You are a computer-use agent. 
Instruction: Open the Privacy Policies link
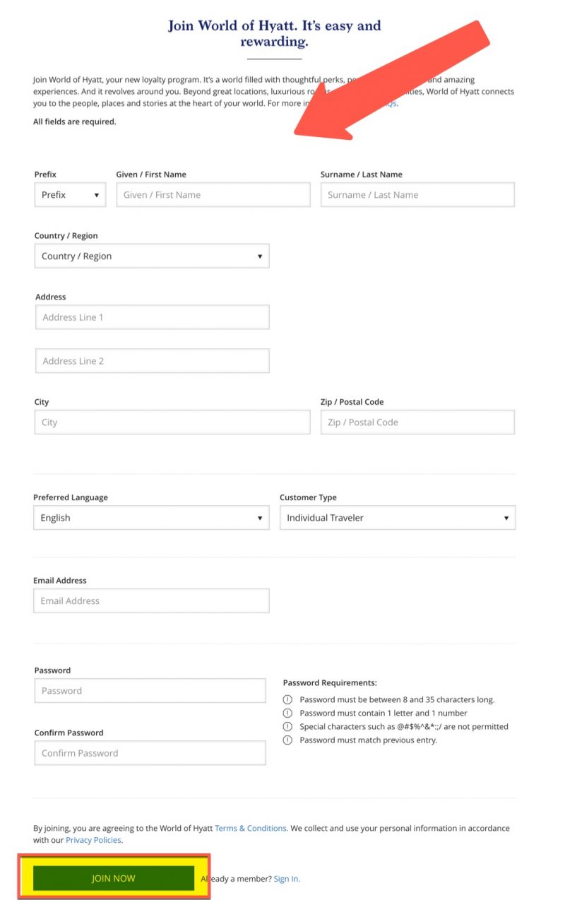93,840
